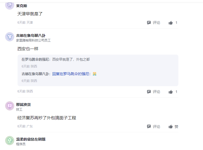Open username 温柔的袋鼠在刷题 profile
Screen dimensions: 203x150
coord(31,139)
